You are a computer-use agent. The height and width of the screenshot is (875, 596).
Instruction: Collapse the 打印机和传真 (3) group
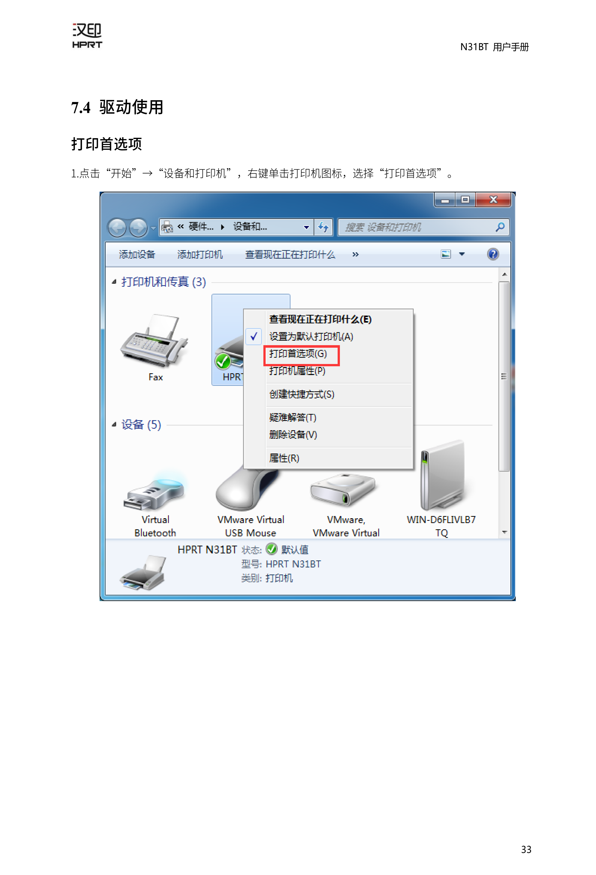pos(114,282)
